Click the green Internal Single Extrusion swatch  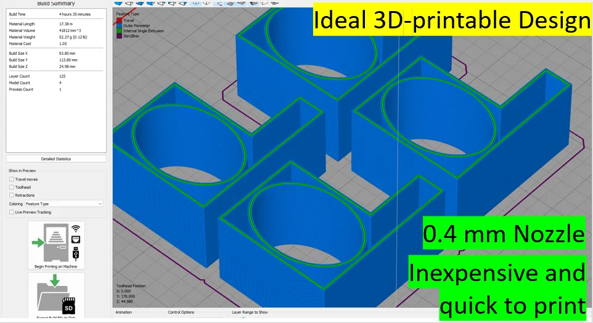(x=119, y=31)
